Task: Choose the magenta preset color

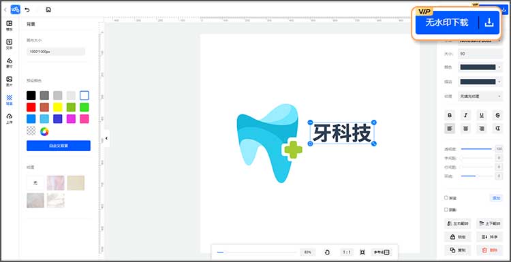Action: [71, 119]
